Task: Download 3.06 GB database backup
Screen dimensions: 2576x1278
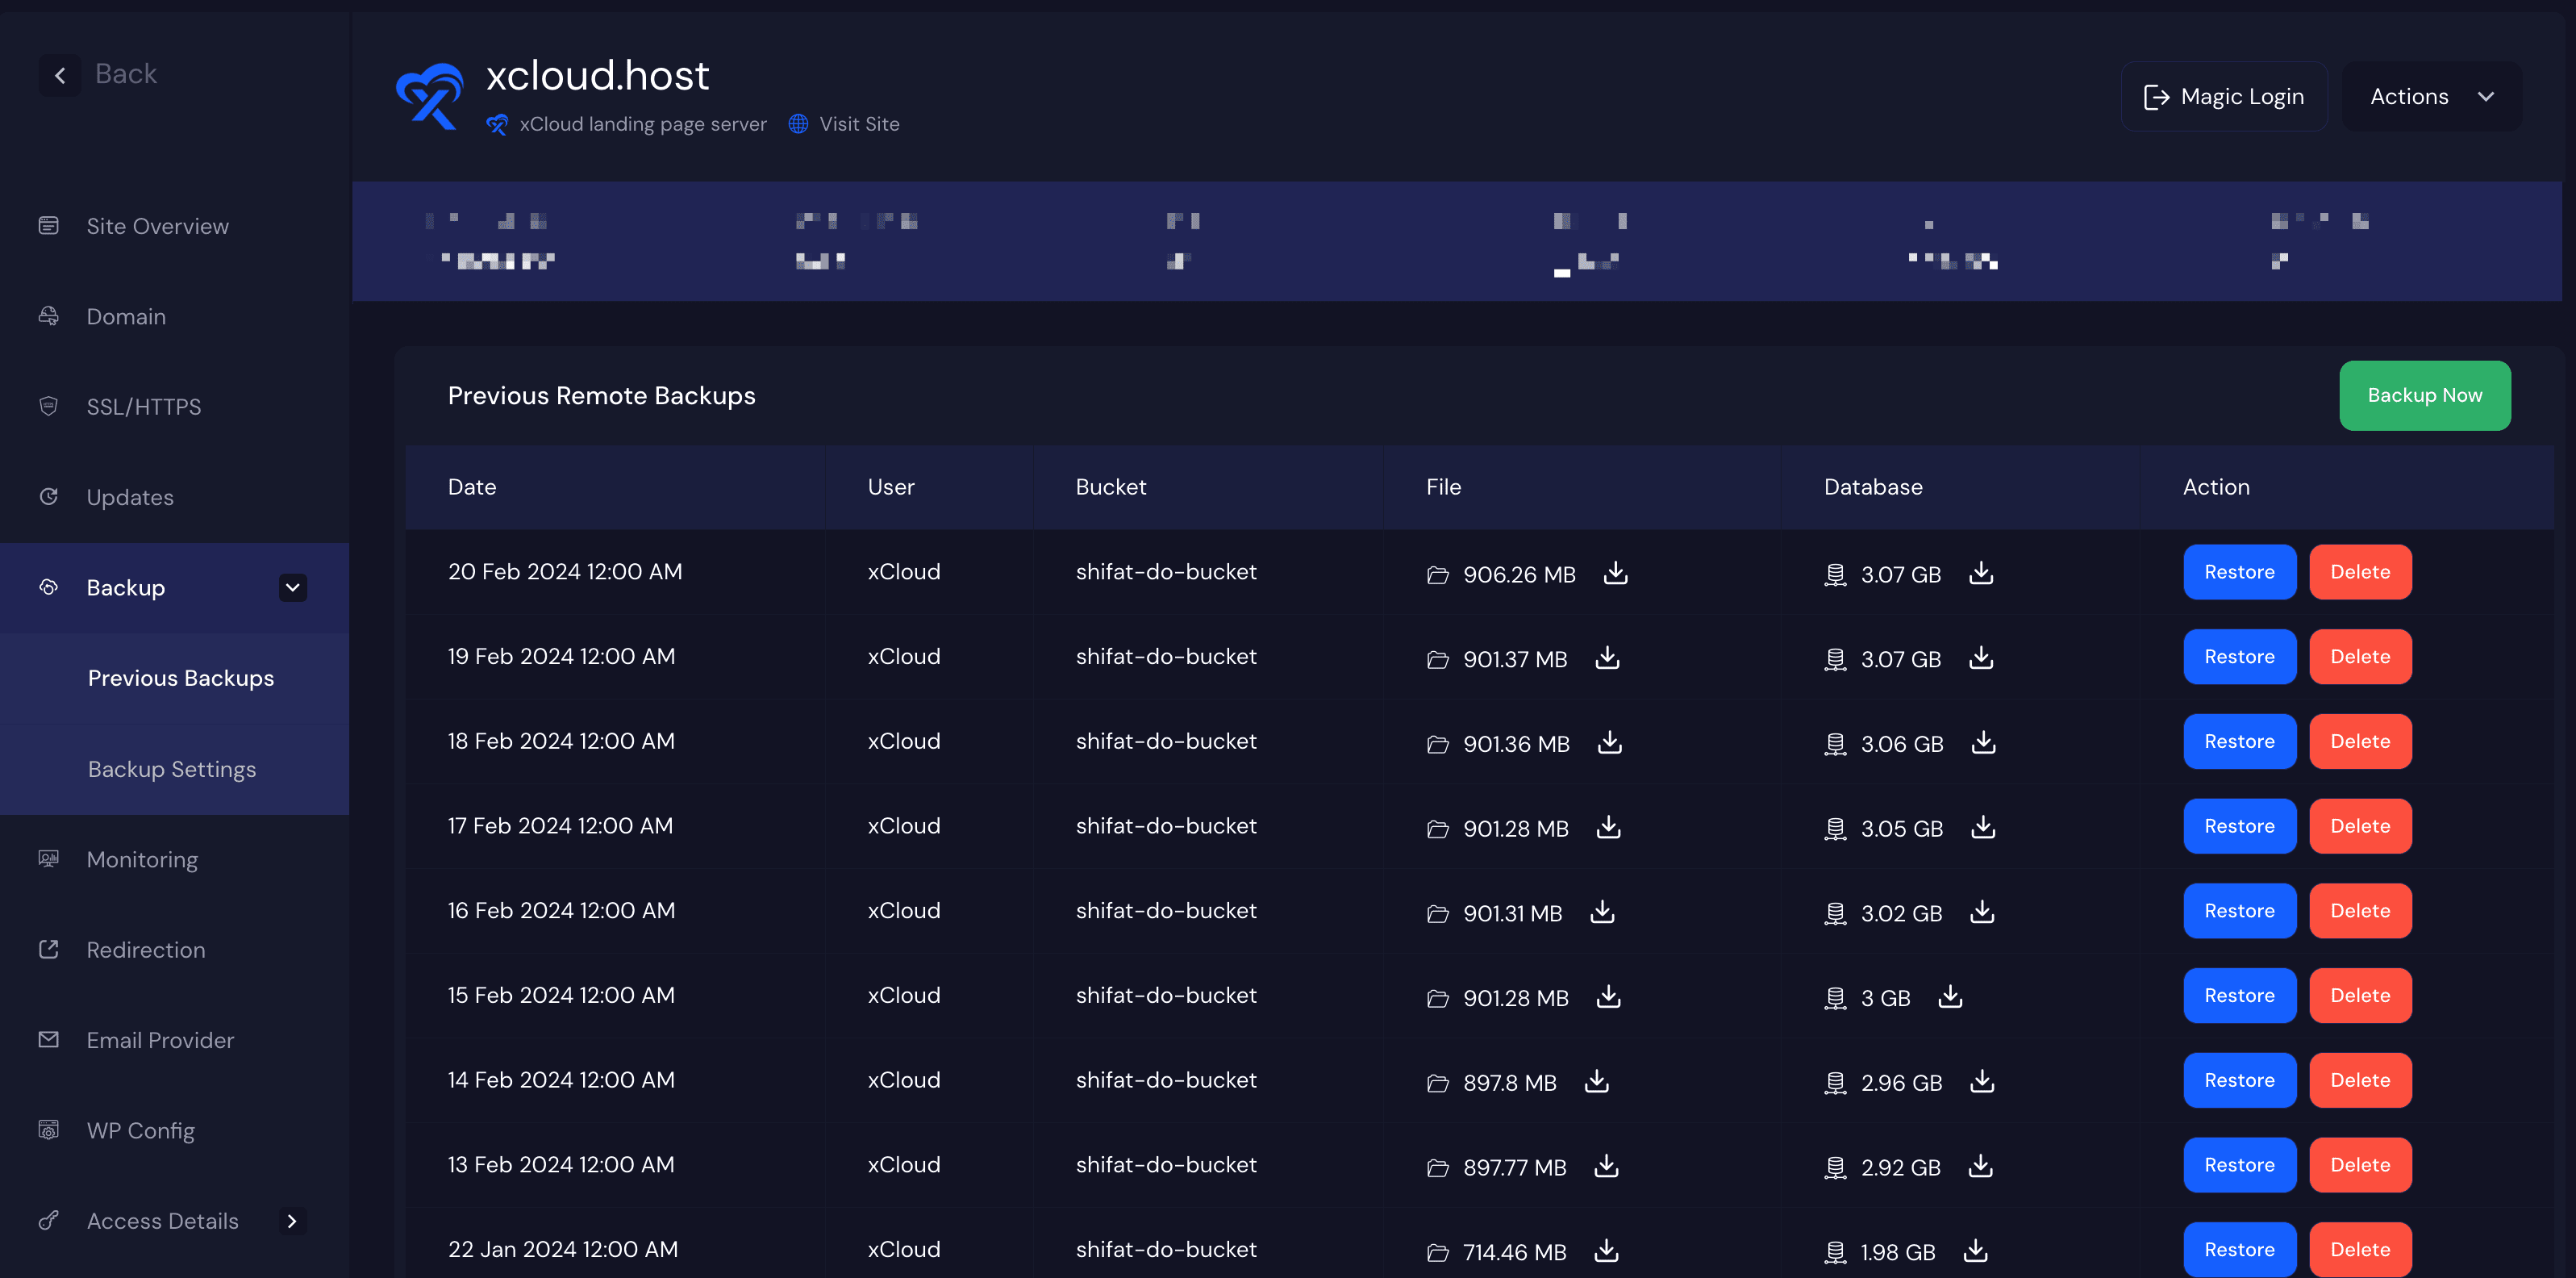Action: (1983, 742)
